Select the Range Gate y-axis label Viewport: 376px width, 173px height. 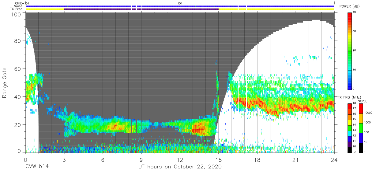(5, 82)
